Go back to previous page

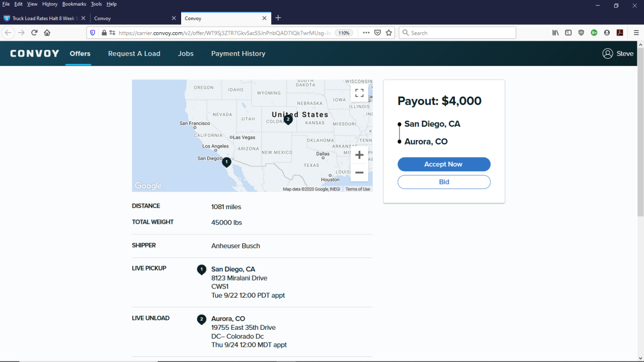(x=8, y=33)
